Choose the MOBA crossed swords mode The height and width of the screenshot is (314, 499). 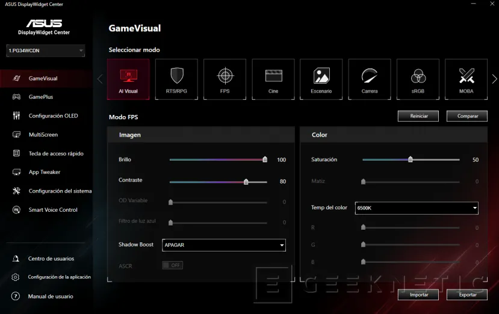point(466,79)
